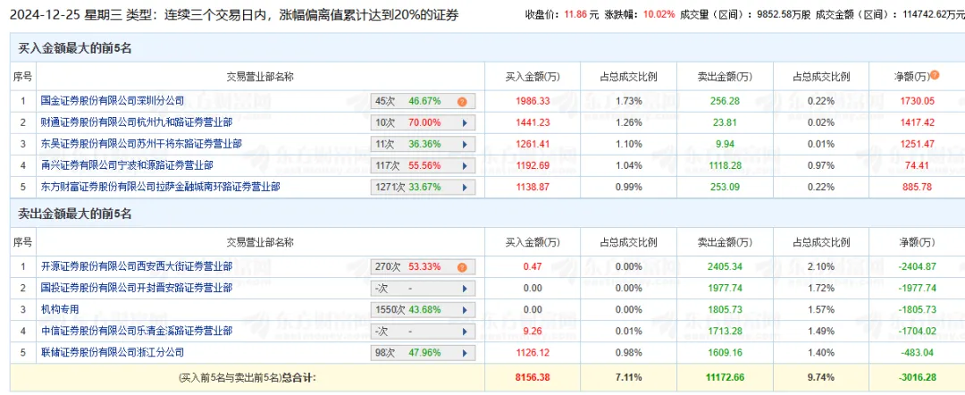Click the orange question icon in 国金证券 stats box
The height and width of the screenshot is (395, 965).
(x=462, y=101)
